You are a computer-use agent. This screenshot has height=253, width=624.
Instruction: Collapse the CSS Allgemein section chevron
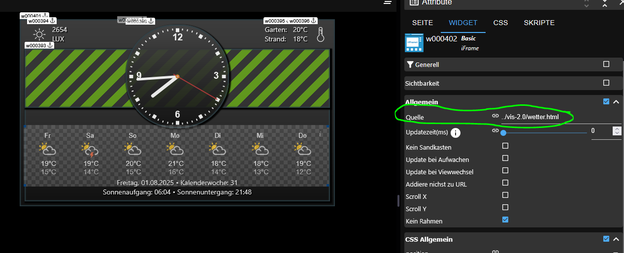(x=616, y=239)
